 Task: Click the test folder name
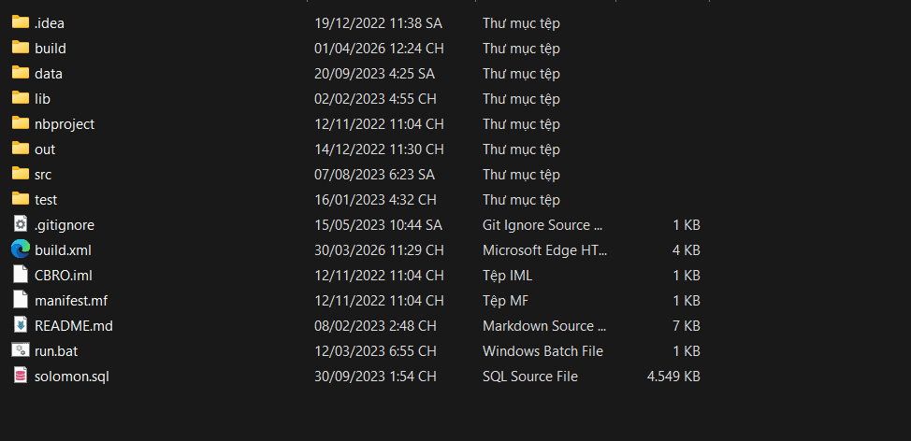tap(46, 200)
